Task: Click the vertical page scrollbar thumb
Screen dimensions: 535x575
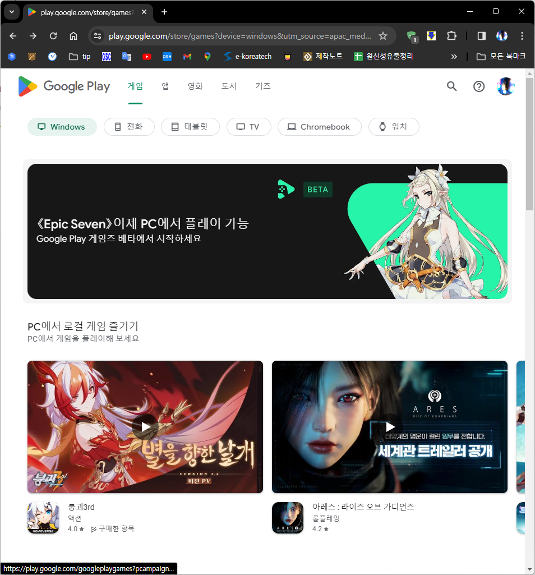Action: pyautogui.click(x=529, y=144)
